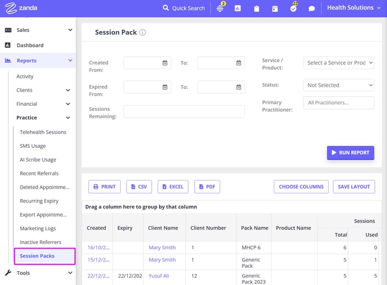This screenshot has height=285, width=387.
Task: Open Expired To calendar date picker
Action: (239, 87)
